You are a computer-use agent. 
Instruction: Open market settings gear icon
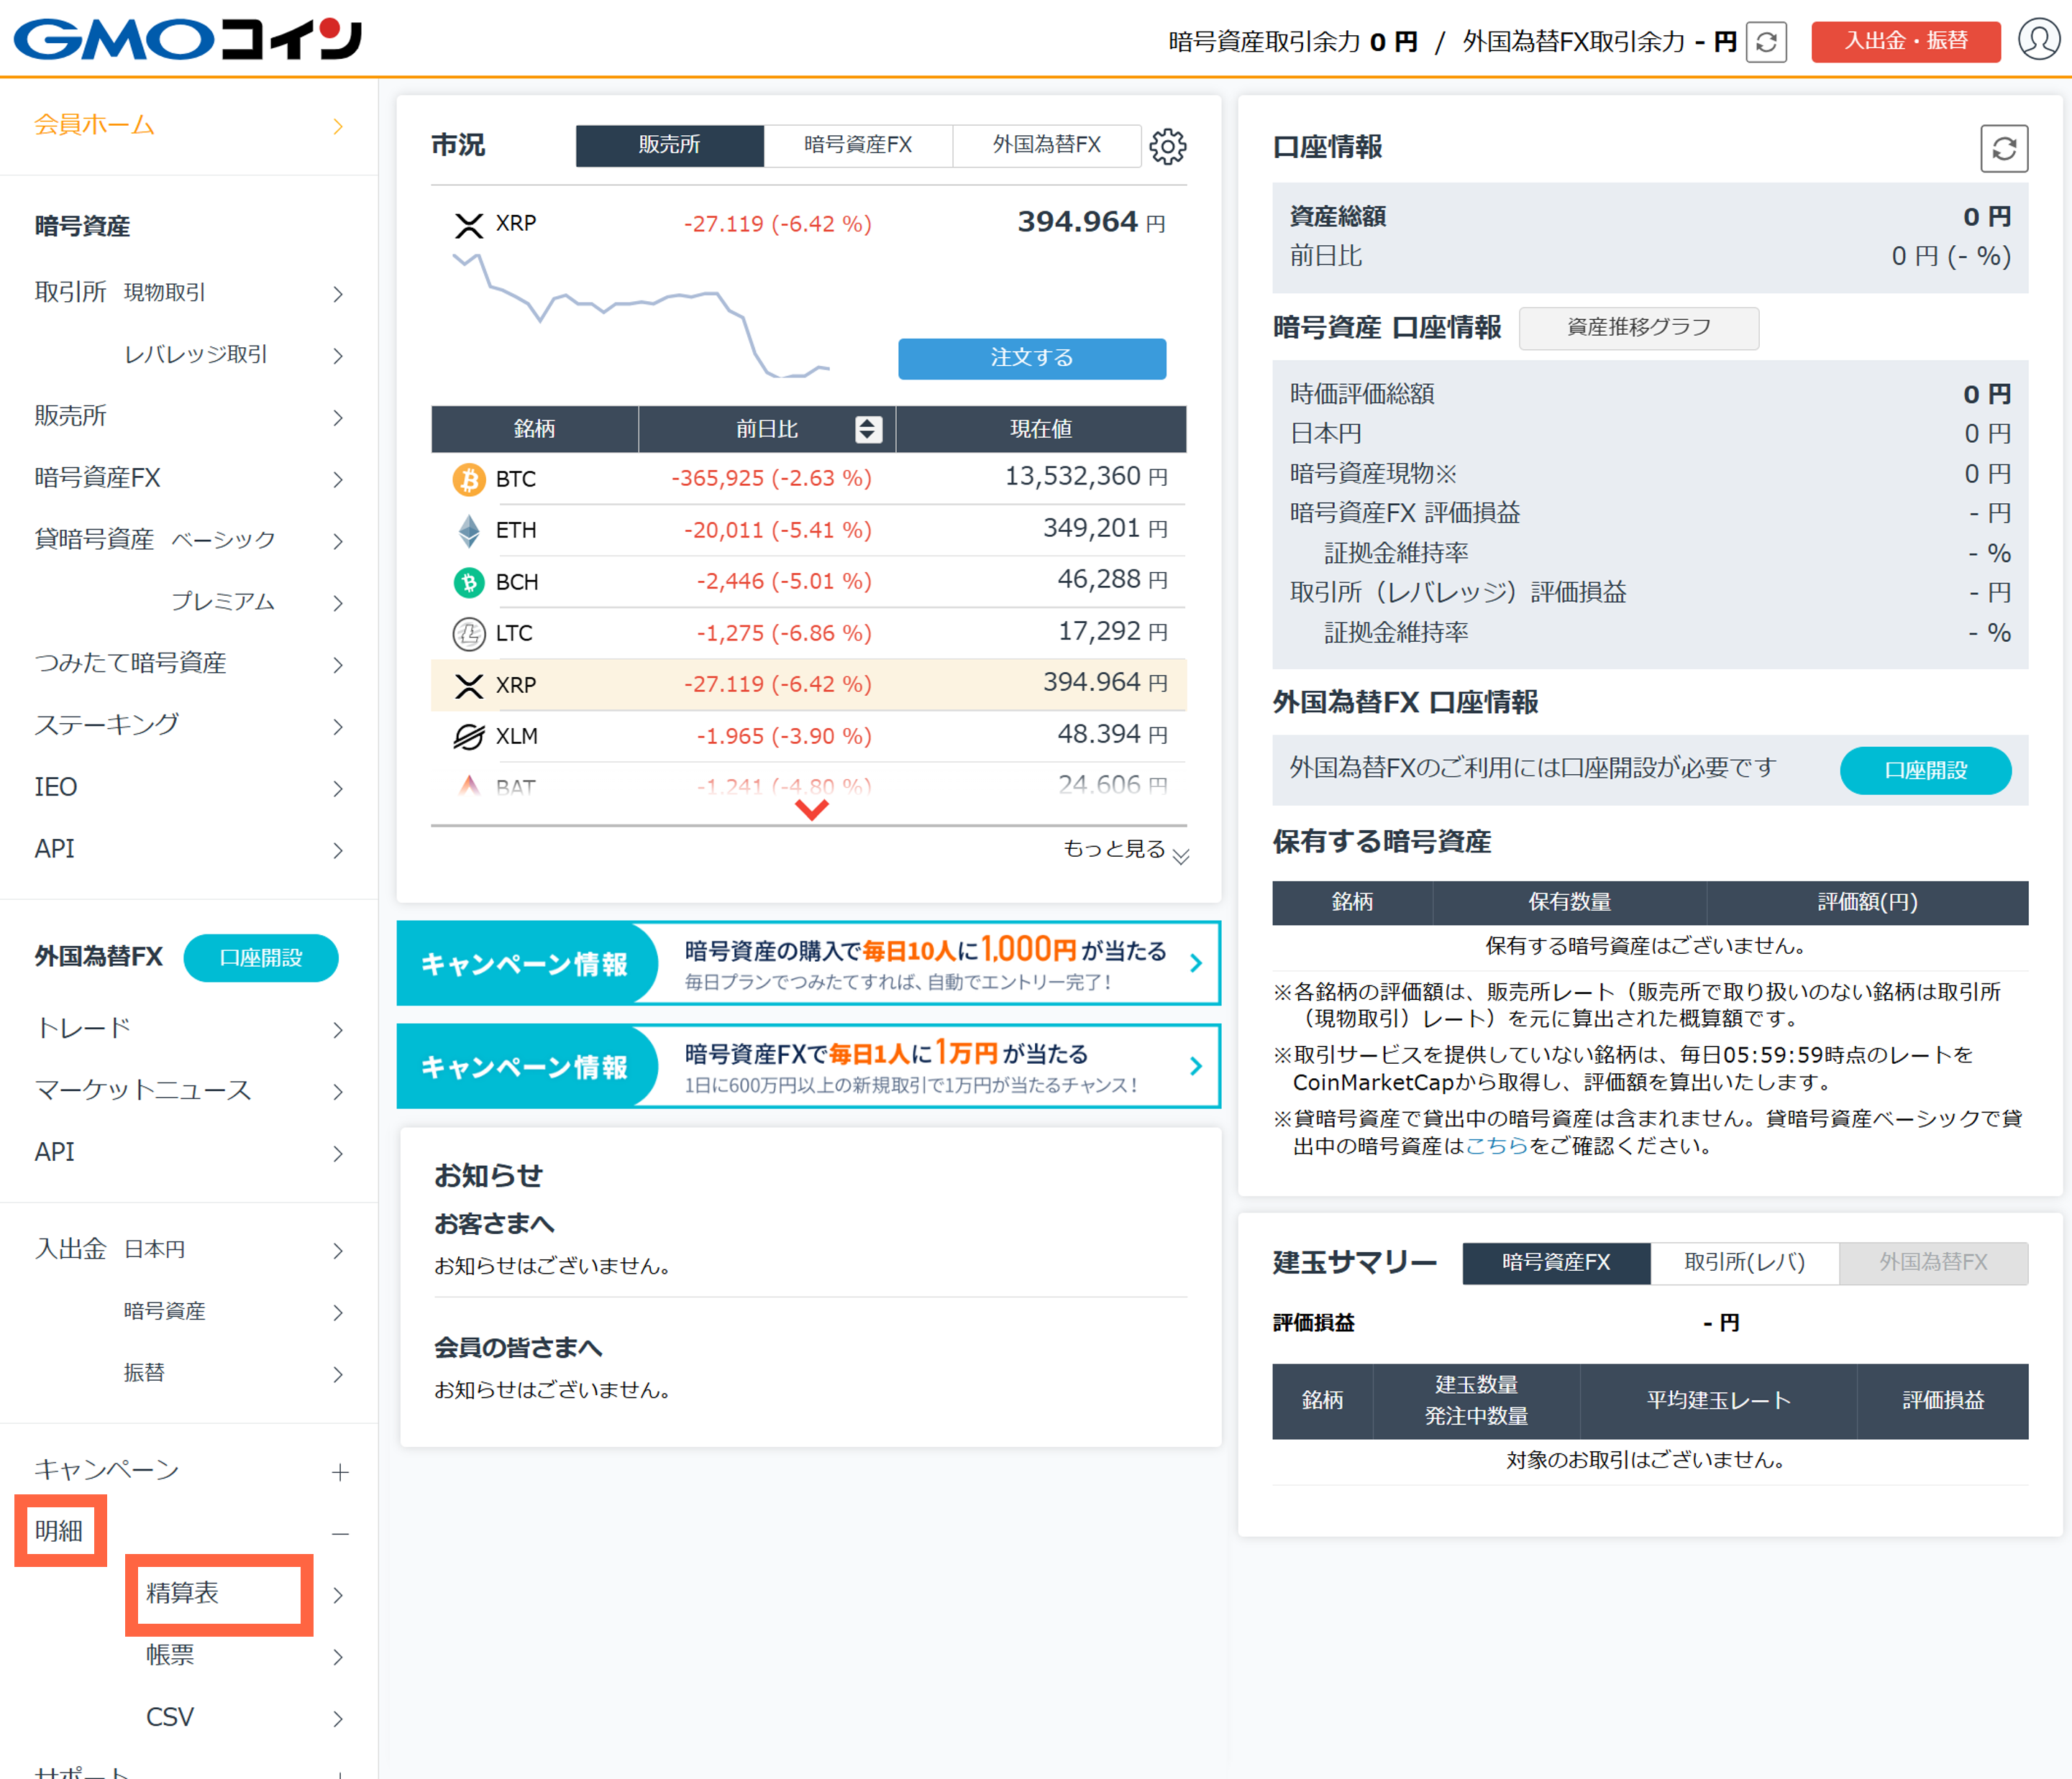[1167, 146]
